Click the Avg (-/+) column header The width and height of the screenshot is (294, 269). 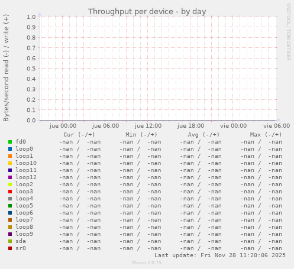tap(203, 135)
